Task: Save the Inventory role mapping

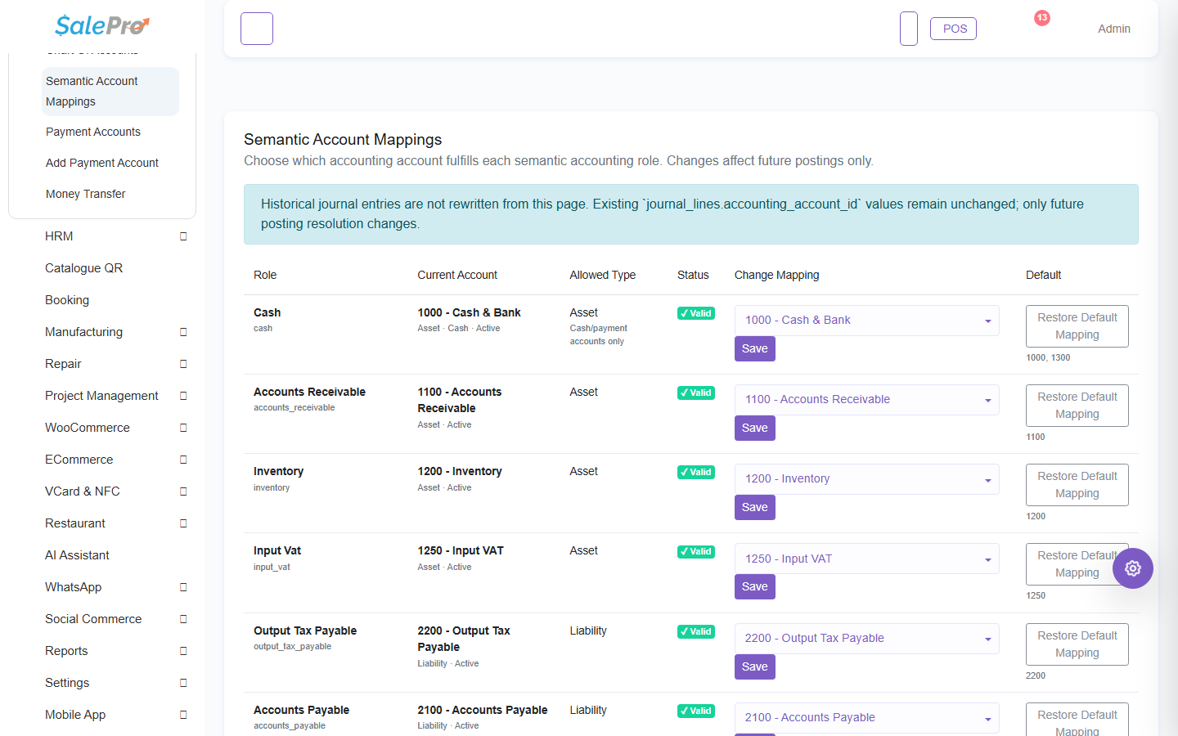Action: pyautogui.click(x=755, y=508)
